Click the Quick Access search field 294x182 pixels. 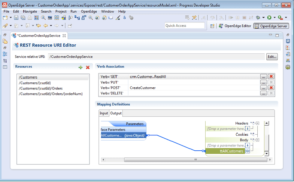point(185,26)
